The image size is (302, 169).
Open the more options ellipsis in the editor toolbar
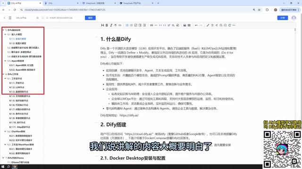point(234,25)
